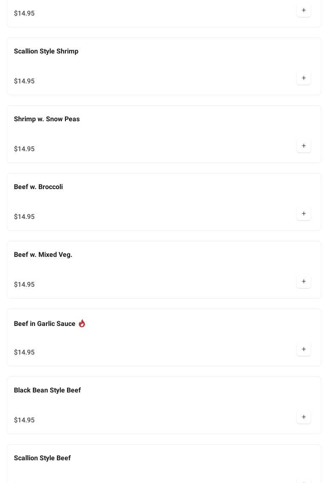The image size is (328, 483).
Task: Click the Scallion Style Shrimp $14.95 price
Action: tap(24, 81)
